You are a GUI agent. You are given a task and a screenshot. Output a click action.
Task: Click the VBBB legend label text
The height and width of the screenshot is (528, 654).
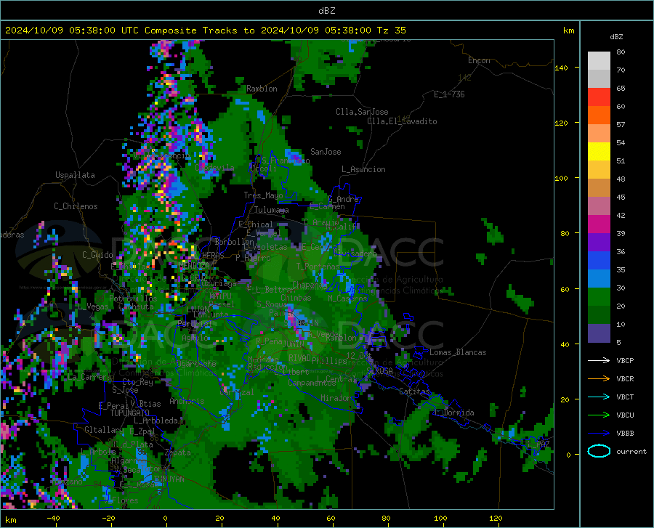625,434
